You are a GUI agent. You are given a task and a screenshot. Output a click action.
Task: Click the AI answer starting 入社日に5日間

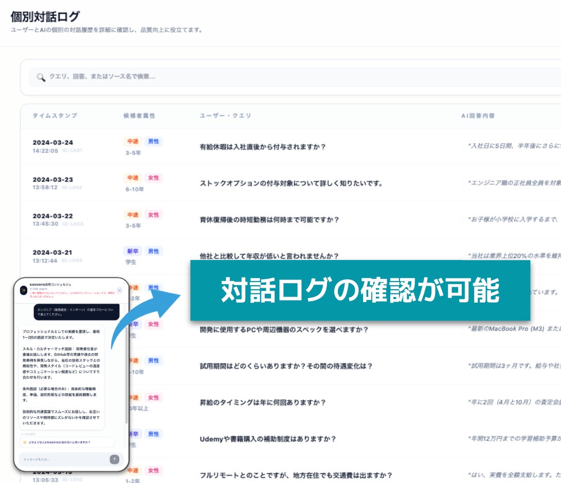tap(515, 145)
